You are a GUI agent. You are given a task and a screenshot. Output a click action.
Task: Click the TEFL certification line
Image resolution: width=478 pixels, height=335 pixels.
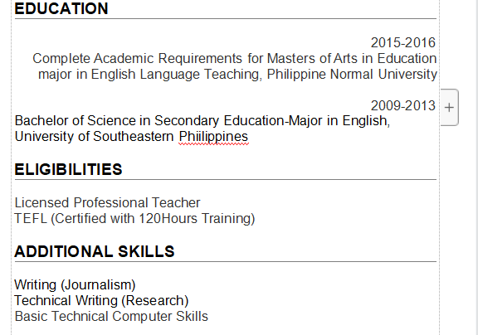[134, 219]
